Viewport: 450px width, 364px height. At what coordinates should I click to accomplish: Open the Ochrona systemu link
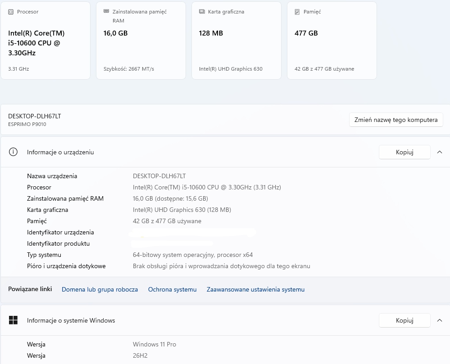coord(172,289)
